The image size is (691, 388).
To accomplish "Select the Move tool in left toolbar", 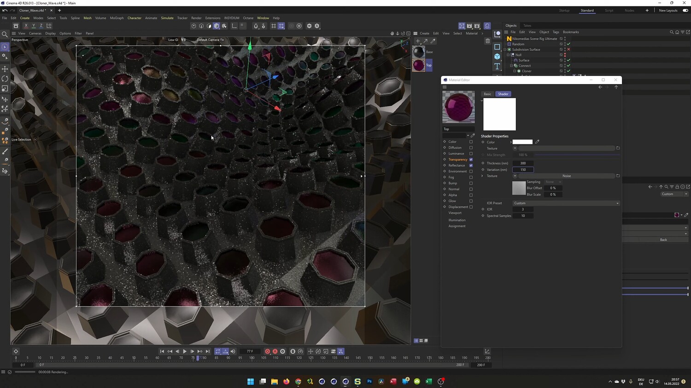I will pyautogui.click(x=5, y=69).
